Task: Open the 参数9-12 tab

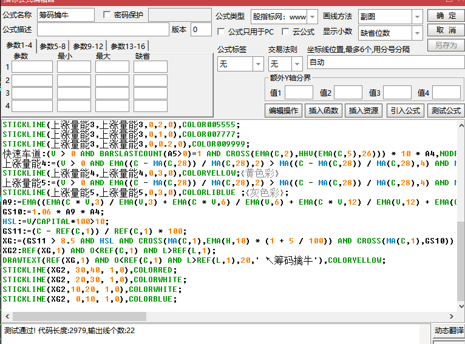Action: click(88, 47)
